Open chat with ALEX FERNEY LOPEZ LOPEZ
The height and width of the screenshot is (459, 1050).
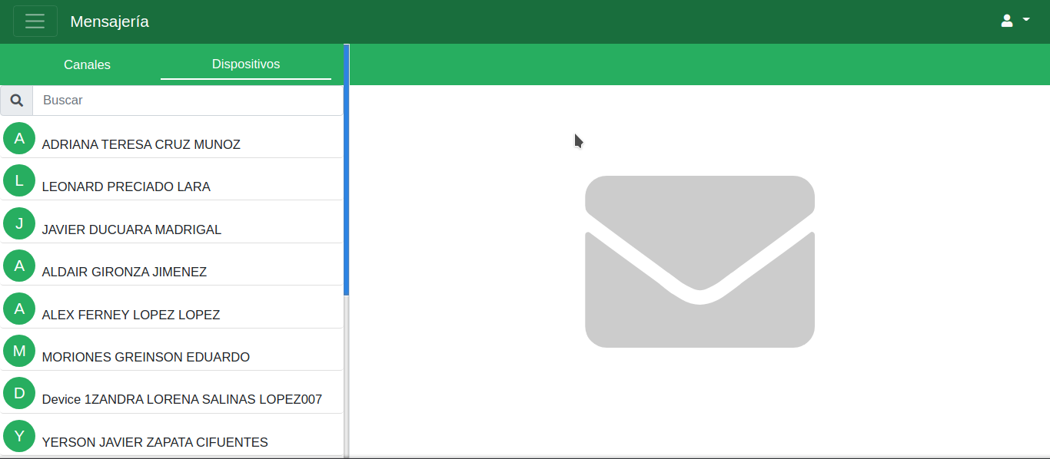tap(131, 315)
